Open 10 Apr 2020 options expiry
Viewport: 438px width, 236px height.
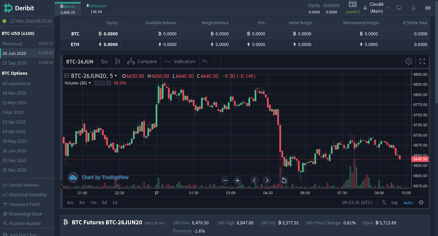[14, 122]
